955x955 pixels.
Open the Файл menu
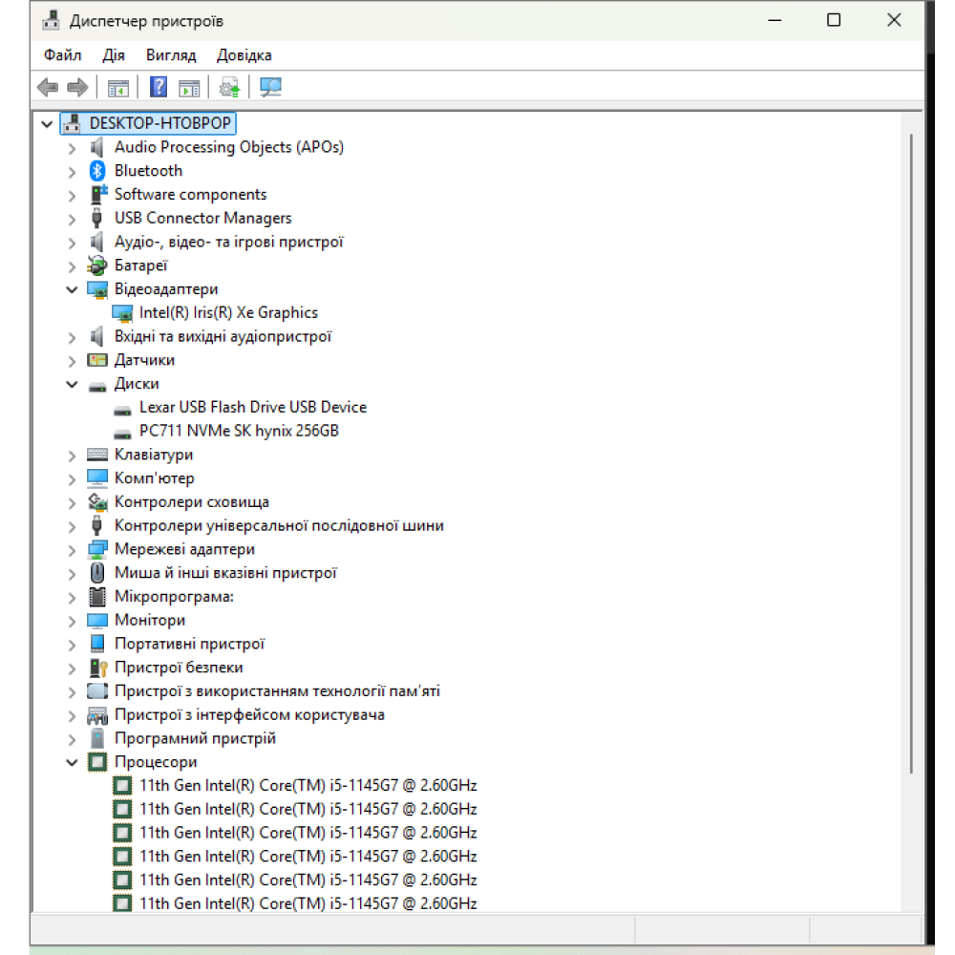[62, 55]
